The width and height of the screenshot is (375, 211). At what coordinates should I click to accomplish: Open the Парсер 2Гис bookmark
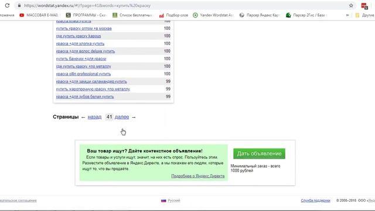(x=306, y=15)
